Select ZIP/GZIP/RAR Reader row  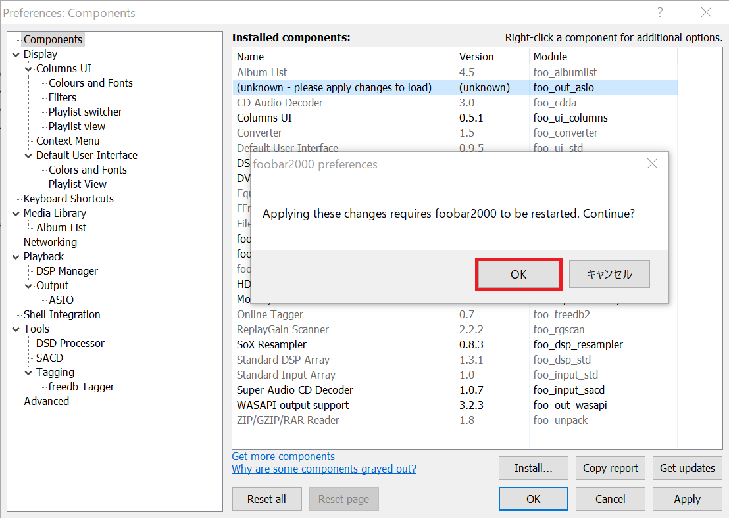coord(455,420)
